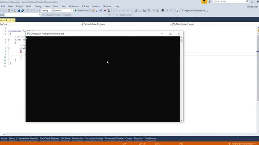
Task: Switch to the Error List tab
Action: (x=138, y=139)
